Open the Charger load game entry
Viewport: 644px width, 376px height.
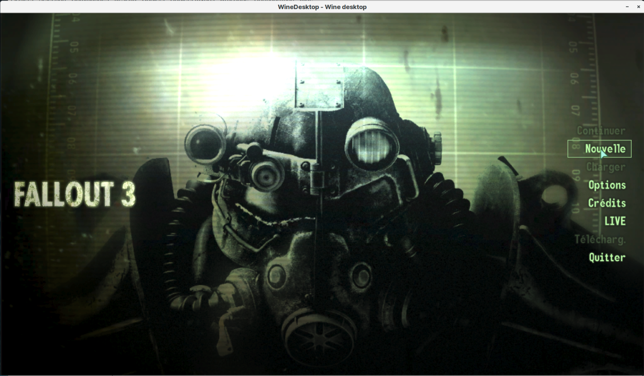pyautogui.click(x=605, y=167)
